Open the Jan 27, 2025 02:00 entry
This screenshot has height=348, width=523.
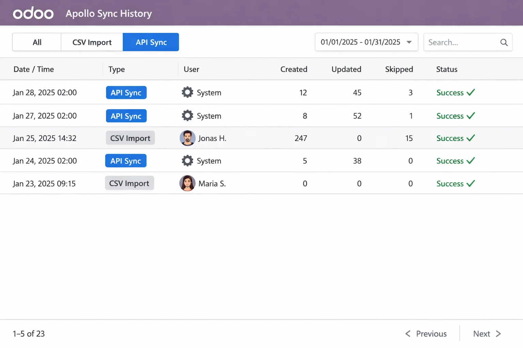261,116
